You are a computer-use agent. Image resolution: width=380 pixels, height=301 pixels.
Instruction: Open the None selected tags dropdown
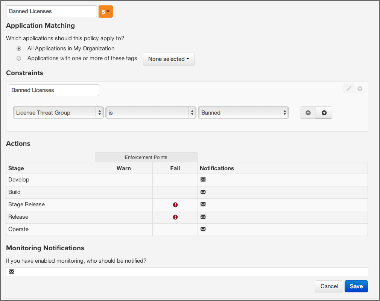click(169, 59)
